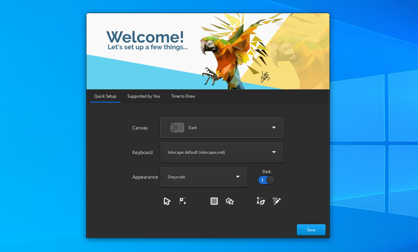
Task: Click the Save button
Action: 311,230
